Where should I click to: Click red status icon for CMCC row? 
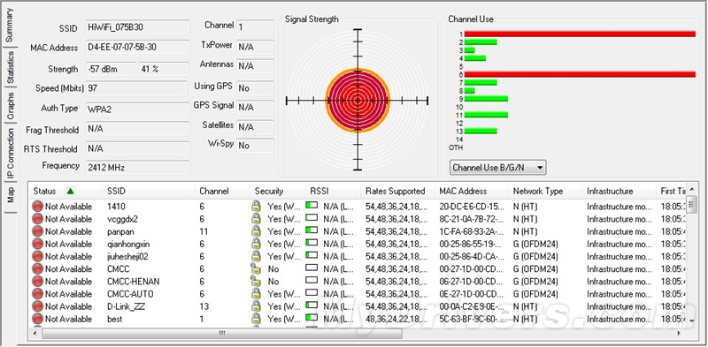[37, 269]
